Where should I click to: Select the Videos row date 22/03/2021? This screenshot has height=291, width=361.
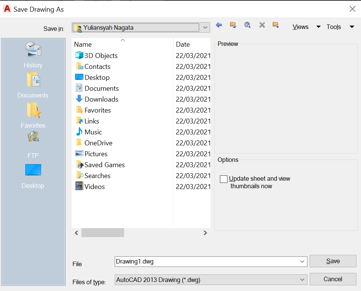193,186
